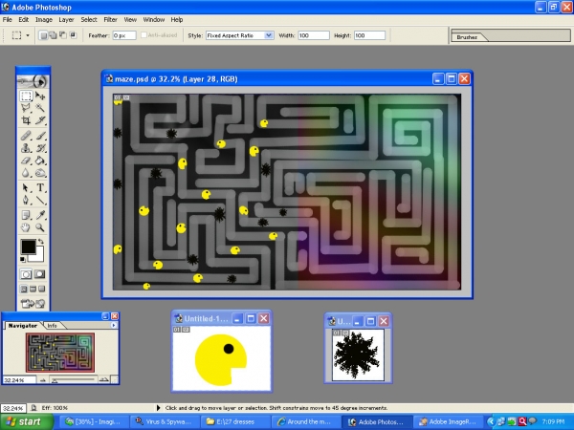The width and height of the screenshot is (574, 430).
Task: Open the File menu
Action: click(8, 20)
